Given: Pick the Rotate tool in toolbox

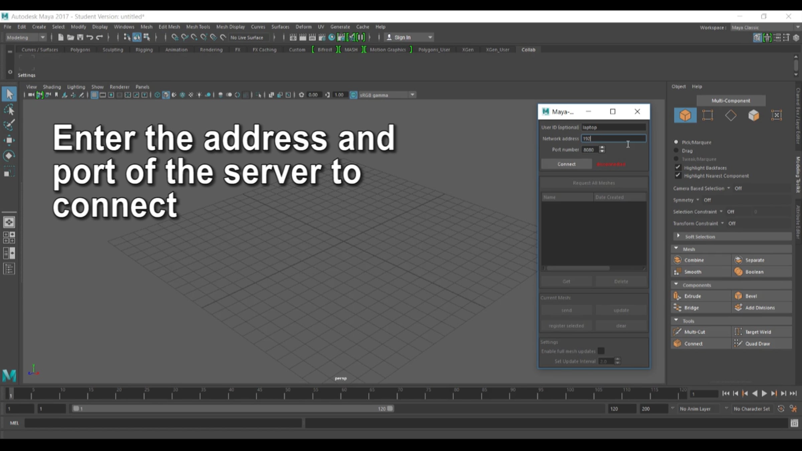Looking at the screenshot, I should tap(9, 156).
